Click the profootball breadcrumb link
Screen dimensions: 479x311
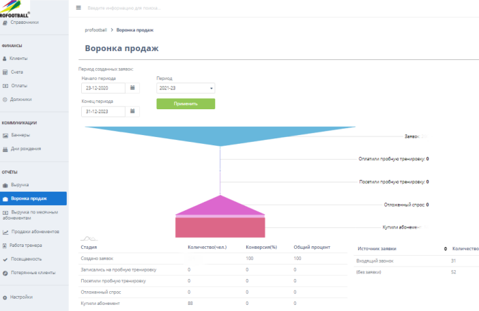(x=96, y=30)
